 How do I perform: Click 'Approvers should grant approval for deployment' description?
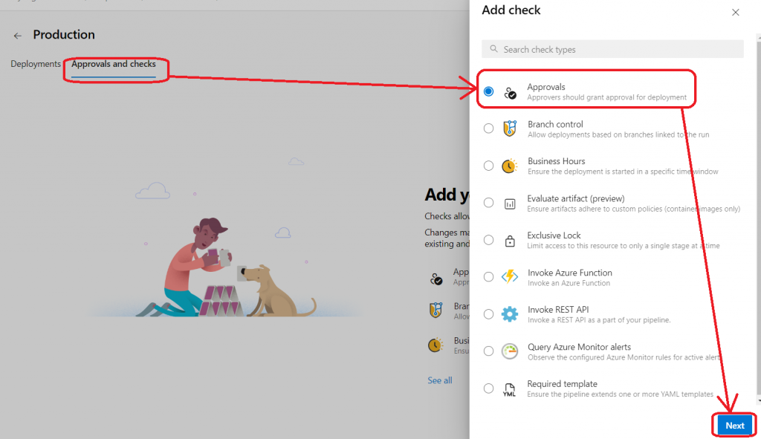[606, 97]
